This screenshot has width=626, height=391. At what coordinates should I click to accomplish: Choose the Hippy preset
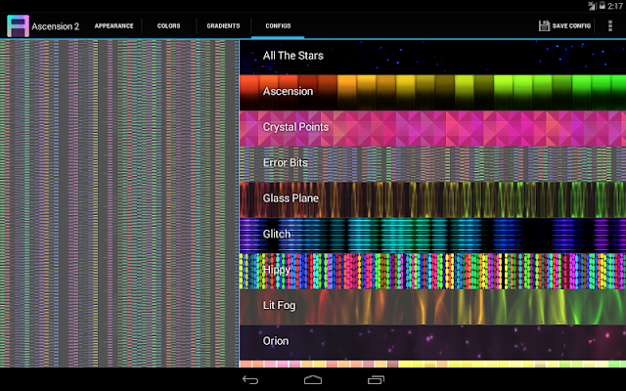pos(432,271)
